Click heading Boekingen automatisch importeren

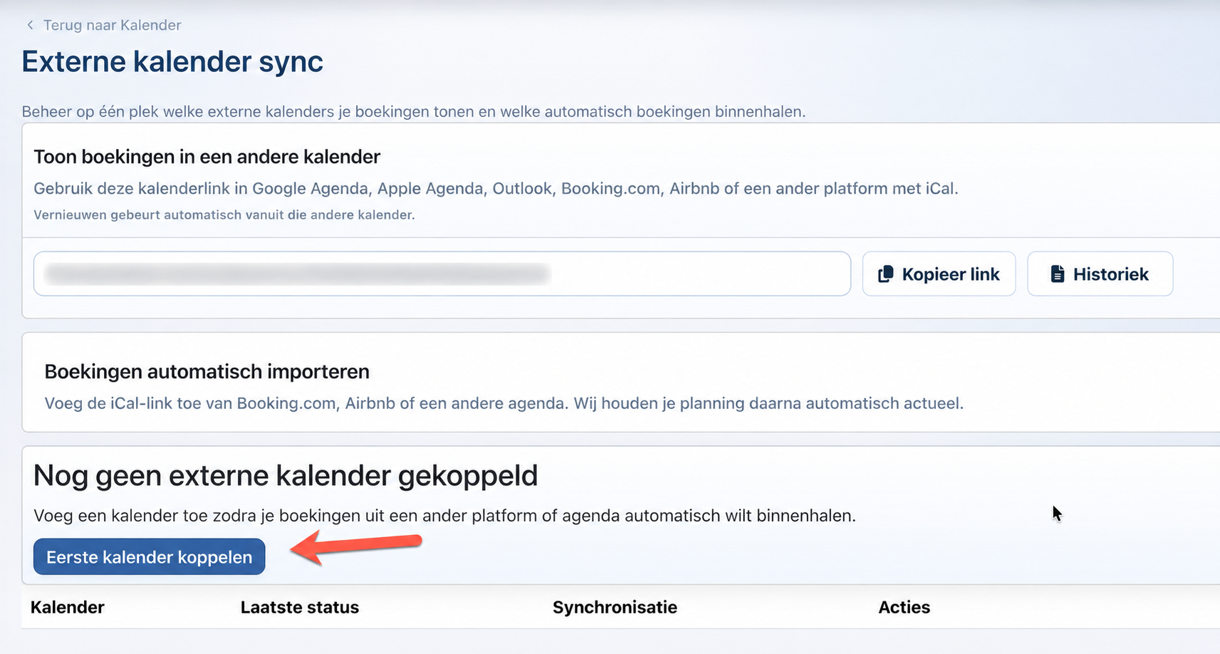click(207, 371)
